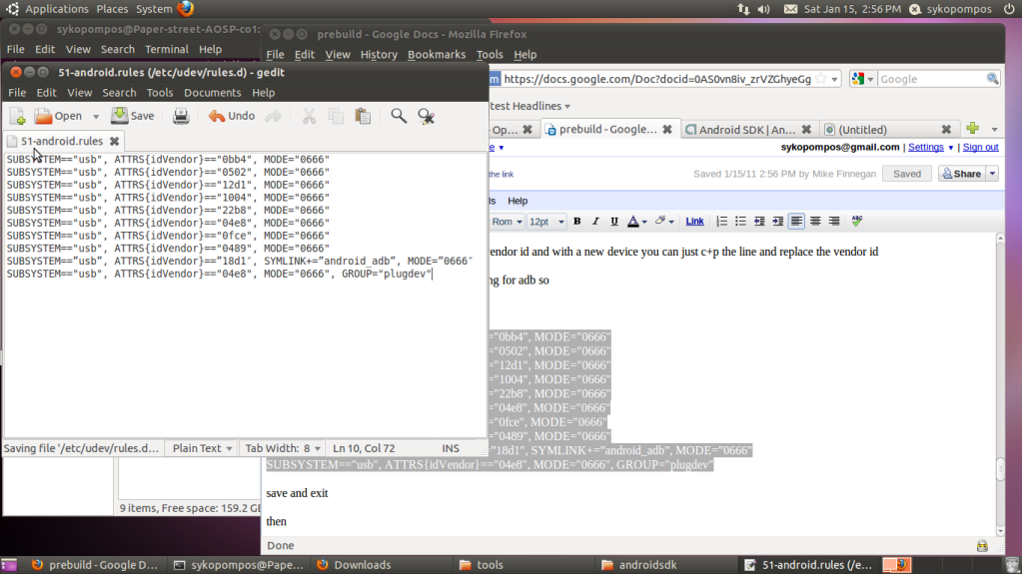Image resolution: width=1022 pixels, height=574 pixels.
Task: Switch to the Android SDK Firefox tab
Action: click(x=747, y=130)
